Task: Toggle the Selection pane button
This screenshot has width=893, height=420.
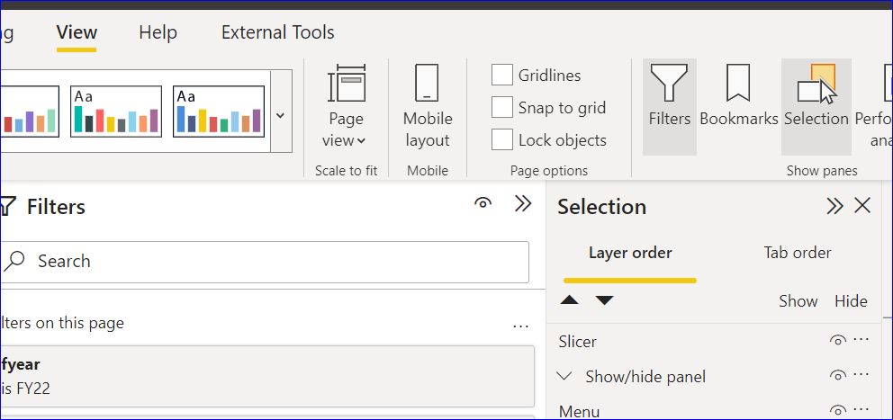Action: coord(816,106)
